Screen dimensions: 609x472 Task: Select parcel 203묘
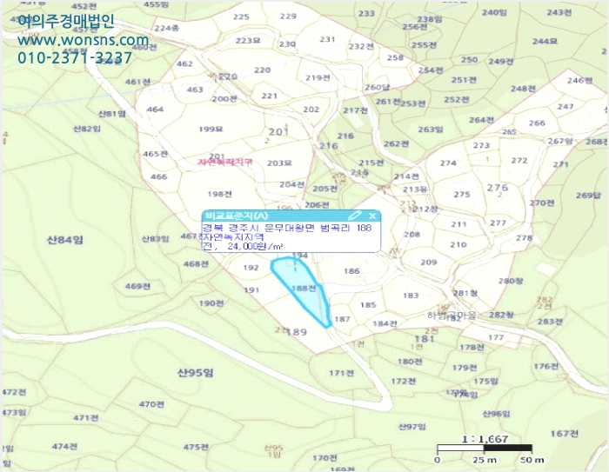pos(279,163)
